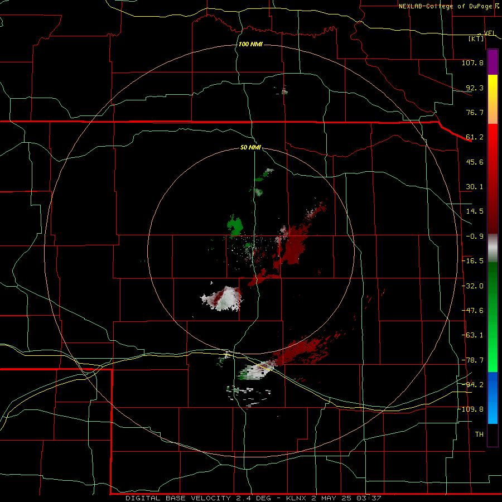This screenshot has height=502, width=502.
Task: Click the 100 NMI range ring label
Action: coord(250,44)
